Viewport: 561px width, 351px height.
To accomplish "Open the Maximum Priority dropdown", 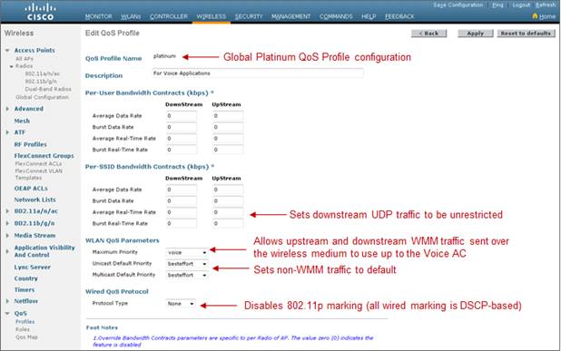I will (x=187, y=252).
